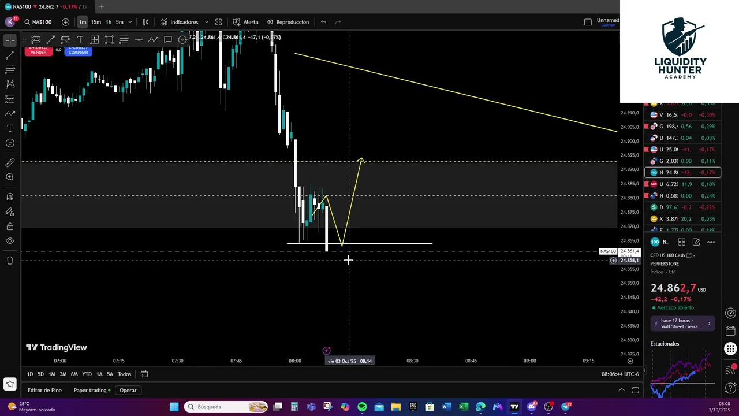Open Excel from the Windows taskbar
The width and height of the screenshot is (739, 416).
pos(463,407)
